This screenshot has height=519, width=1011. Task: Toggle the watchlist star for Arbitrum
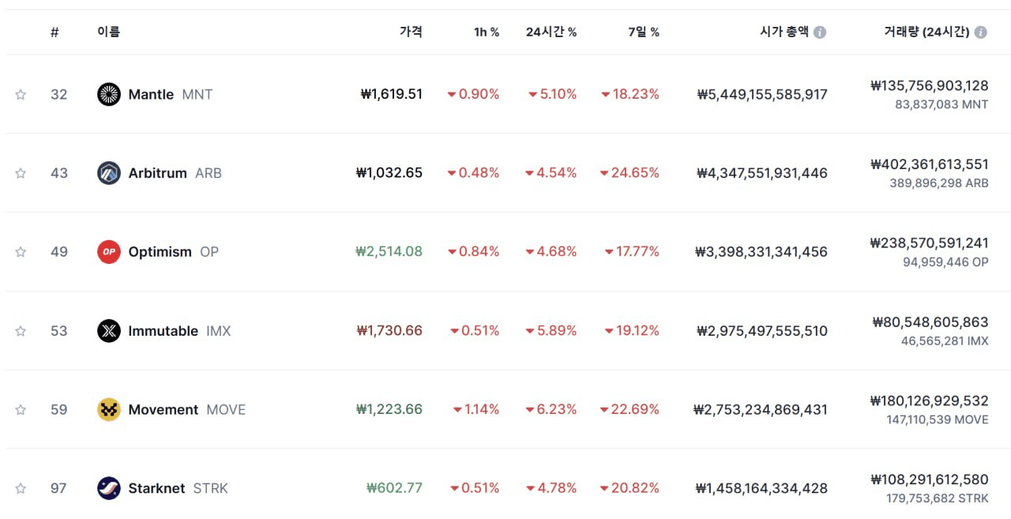tap(21, 173)
